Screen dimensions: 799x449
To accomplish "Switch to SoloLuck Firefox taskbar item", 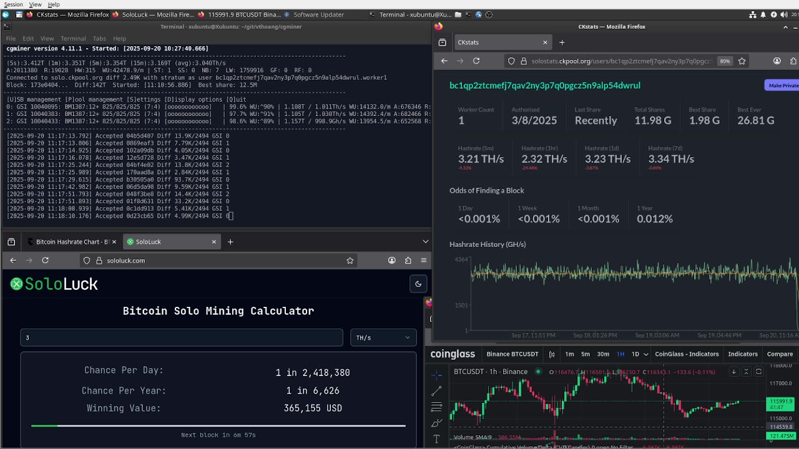I will [x=153, y=14].
